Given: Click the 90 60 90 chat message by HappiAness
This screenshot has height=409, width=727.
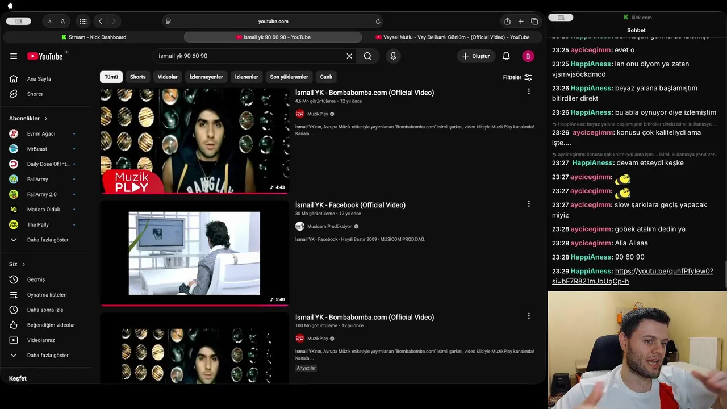Looking at the screenshot, I should coord(629,257).
